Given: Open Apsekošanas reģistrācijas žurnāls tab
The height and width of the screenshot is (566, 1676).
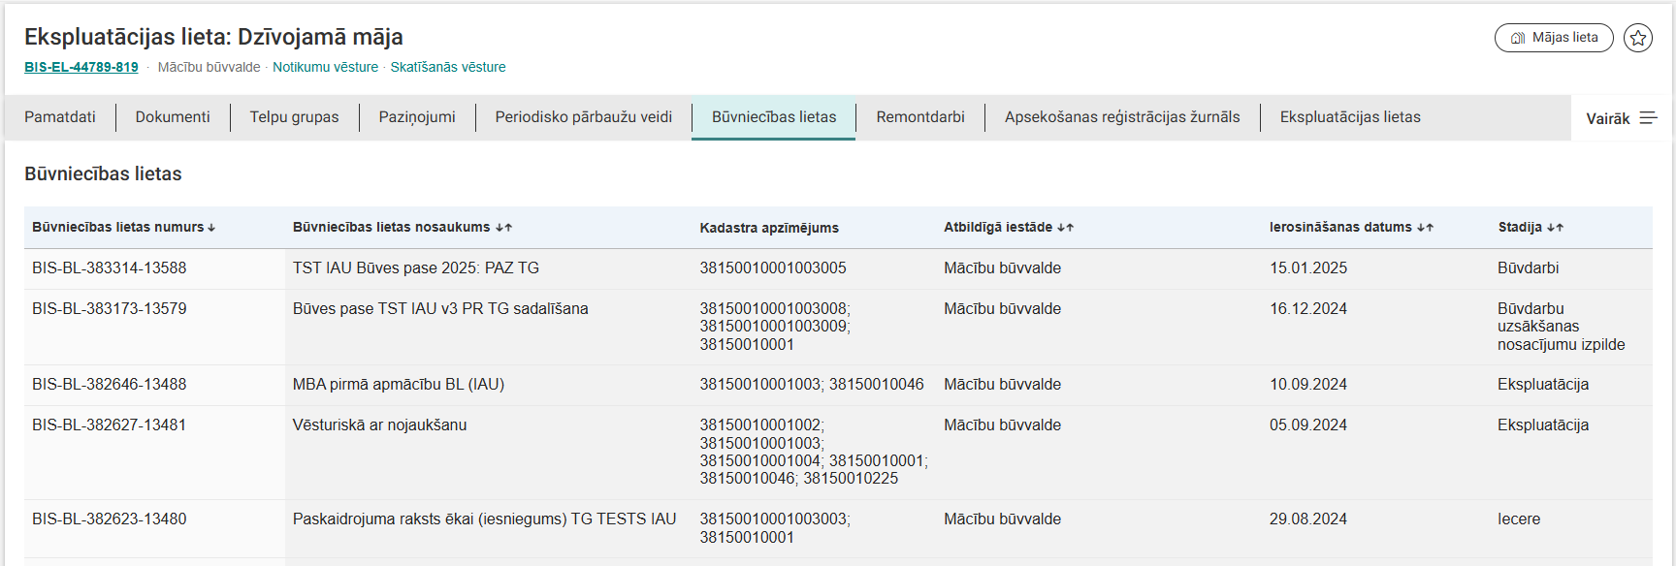Looking at the screenshot, I should click(1121, 117).
